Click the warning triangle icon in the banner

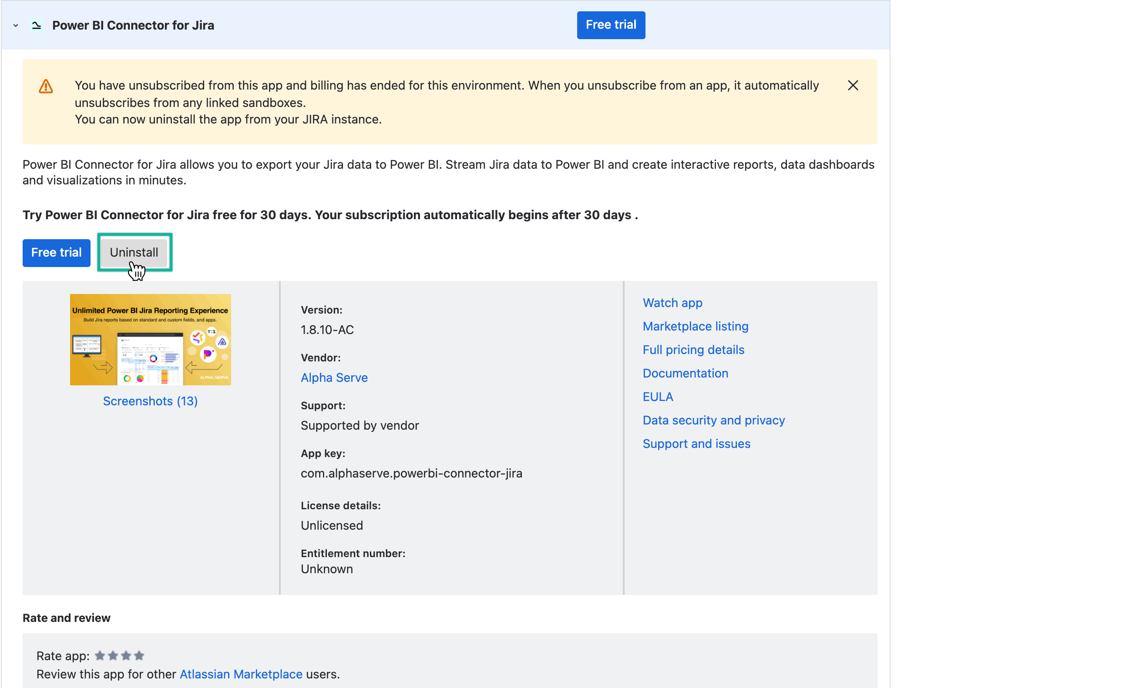[x=45, y=85]
